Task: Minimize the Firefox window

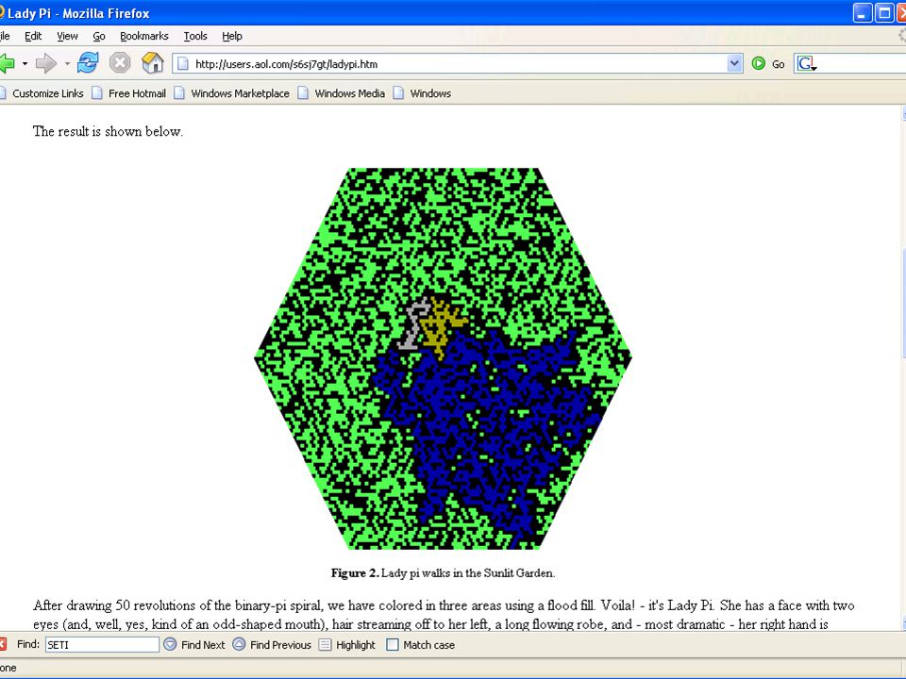Action: tap(863, 12)
